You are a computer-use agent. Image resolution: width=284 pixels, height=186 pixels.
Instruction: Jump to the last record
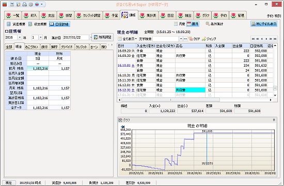(275, 39)
